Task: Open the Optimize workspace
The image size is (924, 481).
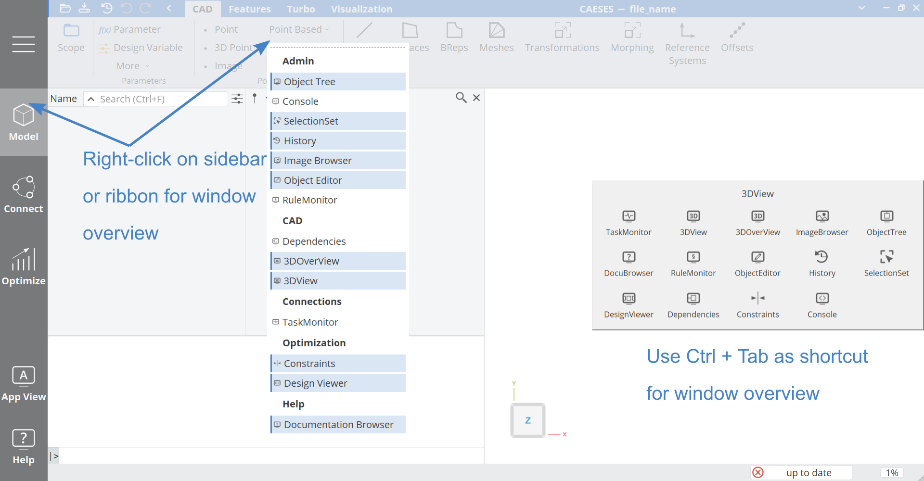Action: [24, 266]
